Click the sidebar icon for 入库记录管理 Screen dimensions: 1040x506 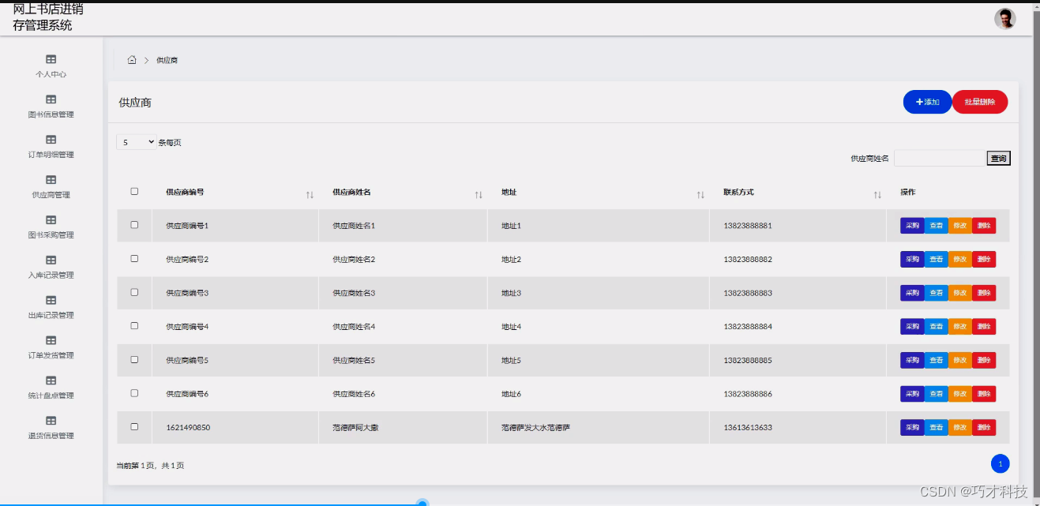pos(51,260)
